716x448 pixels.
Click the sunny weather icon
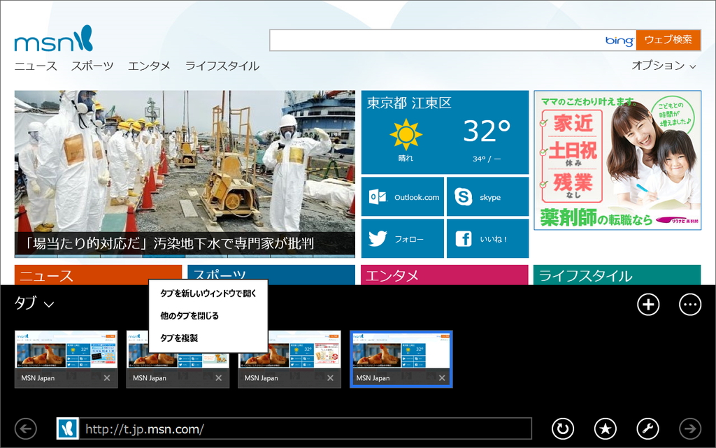(406, 135)
